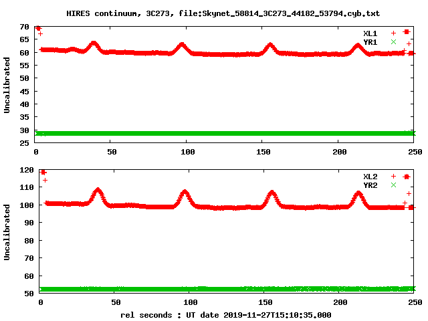This screenshot has width=428, height=321.
Task: Click the green cross marker beside YR2
Action: pos(393,185)
